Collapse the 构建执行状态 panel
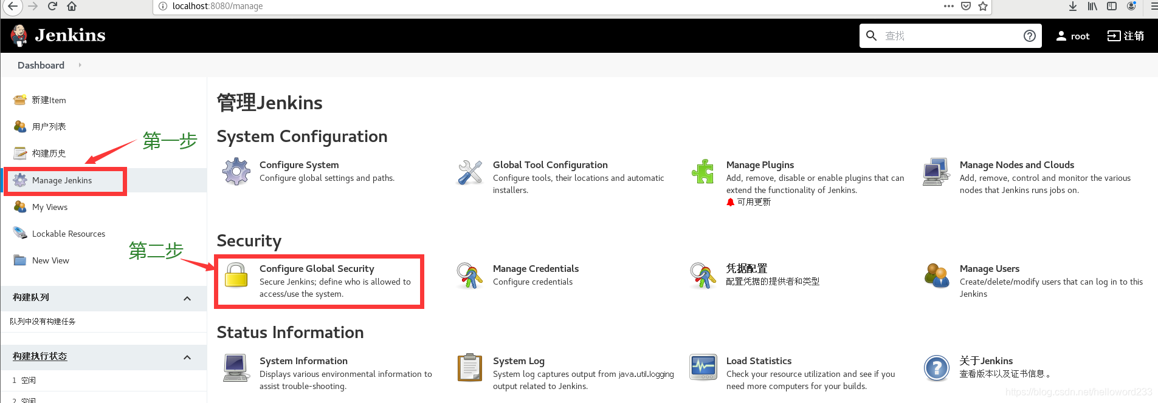 [x=187, y=357]
